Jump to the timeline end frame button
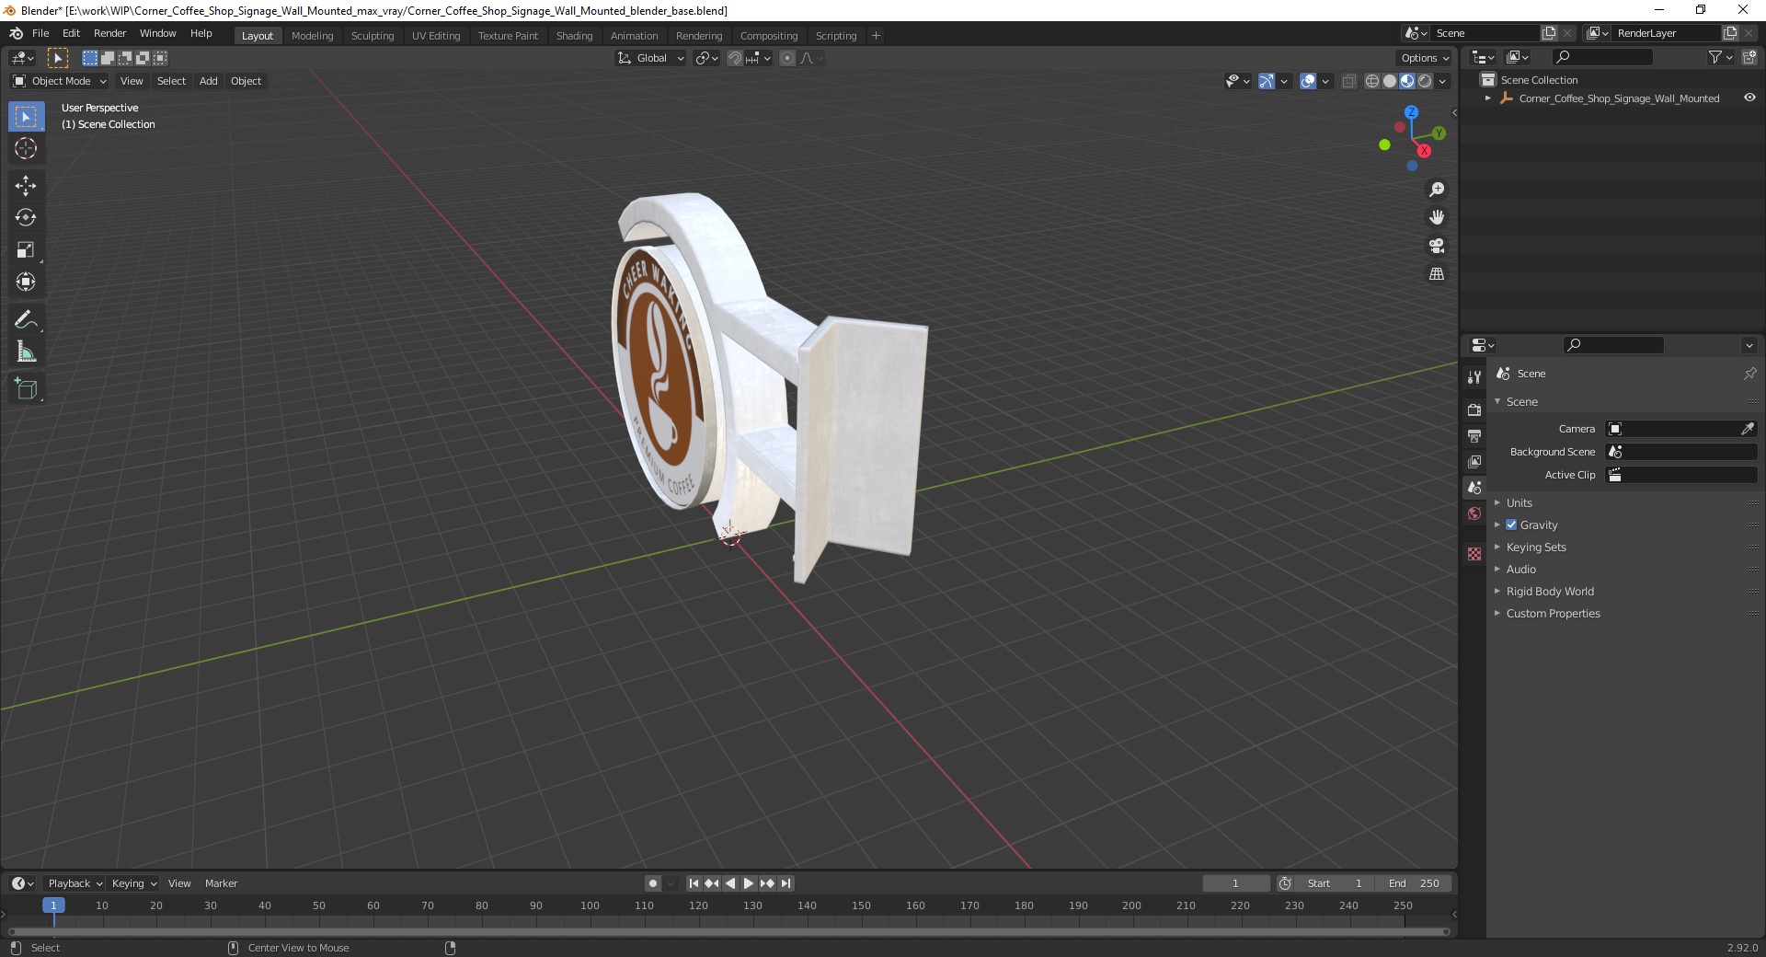This screenshot has width=1766, height=957. tap(786, 883)
